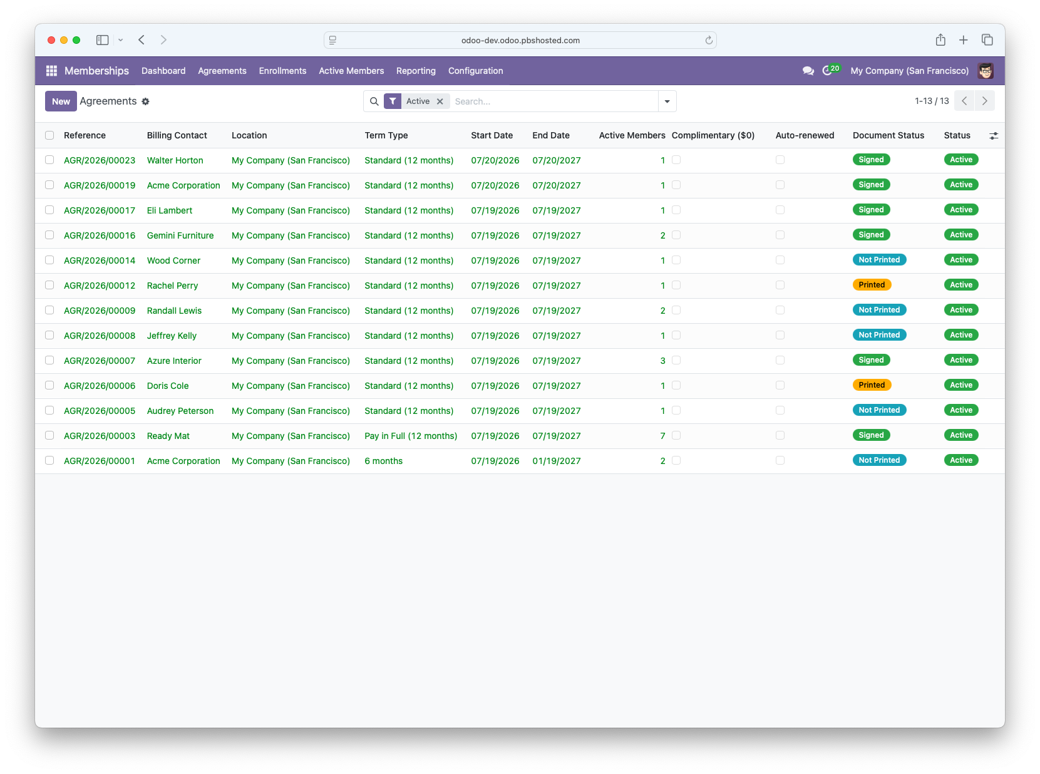Image resolution: width=1040 pixels, height=774 pixels.
Task: Open the Reporting menu
Action: click(x=416, y=71)
